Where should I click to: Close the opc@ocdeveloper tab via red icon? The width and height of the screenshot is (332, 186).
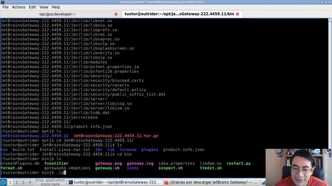[x=116, y=14]
